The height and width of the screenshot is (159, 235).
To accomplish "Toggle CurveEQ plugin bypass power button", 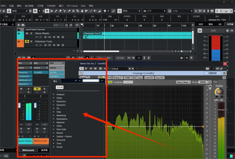I will [x=81, y=68].
